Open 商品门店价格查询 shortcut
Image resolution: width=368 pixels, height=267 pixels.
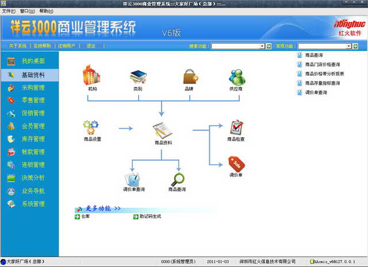coord(322,64)
